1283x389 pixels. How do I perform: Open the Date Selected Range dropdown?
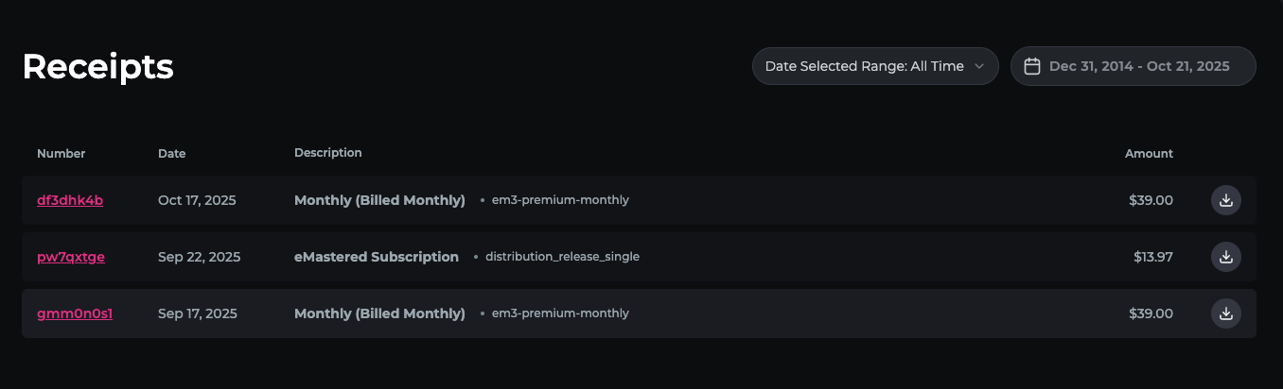click(x=874, y=66)
